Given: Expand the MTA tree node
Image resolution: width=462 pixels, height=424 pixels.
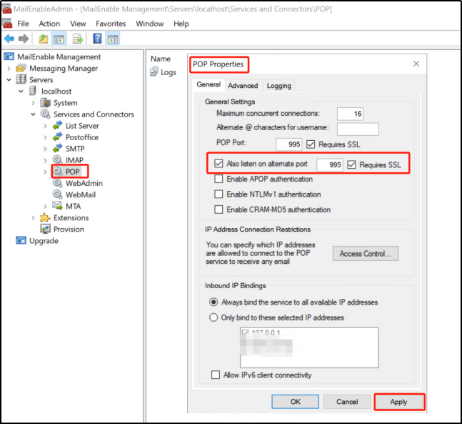Looking at the screenshot, I should click(45, 206).
